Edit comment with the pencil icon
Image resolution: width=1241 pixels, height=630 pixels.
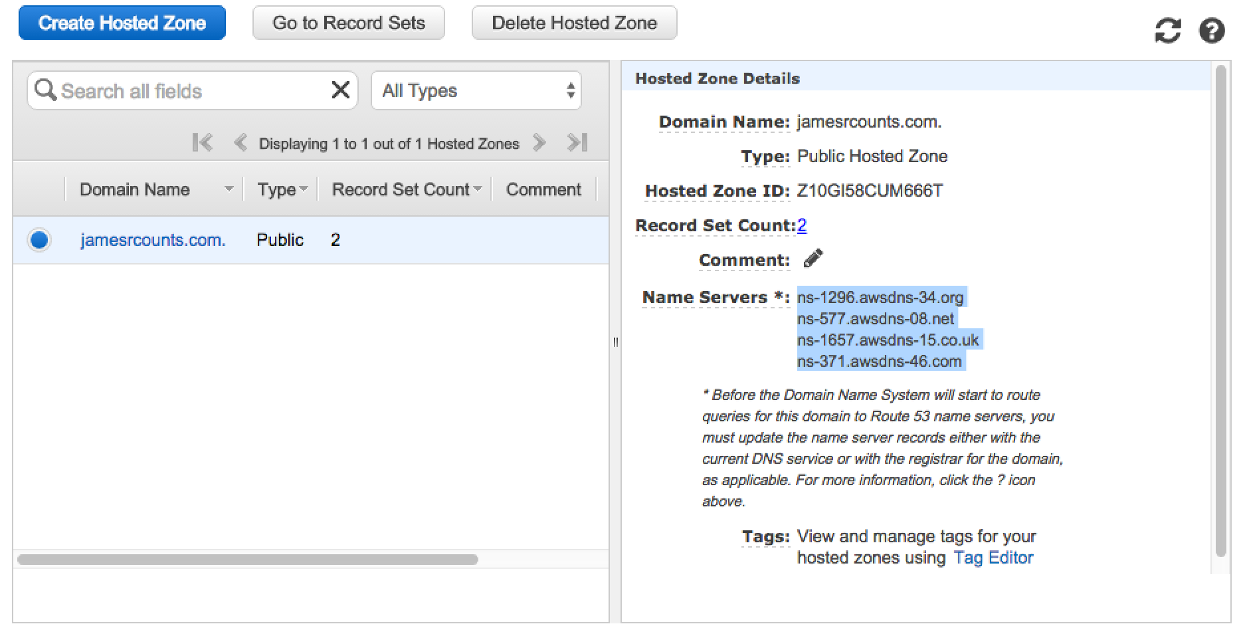pyautogui.click(x=812, y=259)
